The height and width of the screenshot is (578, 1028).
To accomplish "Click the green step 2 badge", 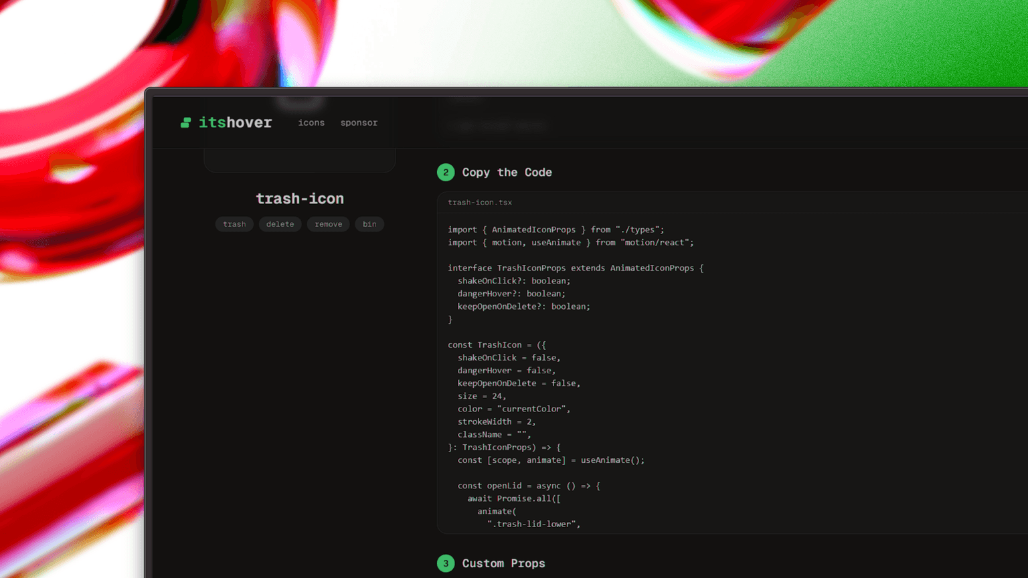I will coord(446,173).
